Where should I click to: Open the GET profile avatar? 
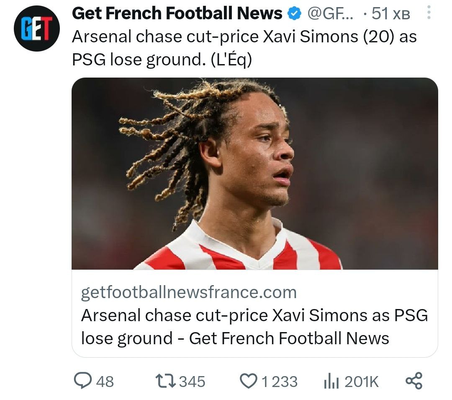(37, 29)
